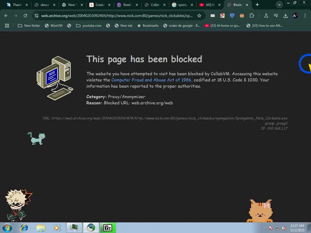Open Chrome three-dot menu
Screen dimensions: 311x233
pyautogui.click(x=305, y=16)
